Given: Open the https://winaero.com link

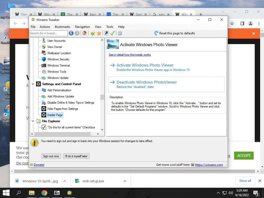Looking at the screenshot, I should 209,165.
